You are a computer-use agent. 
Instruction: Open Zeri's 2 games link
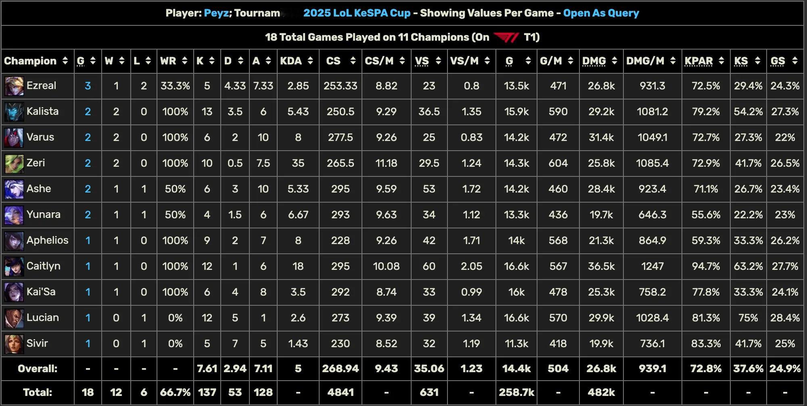pos(88,163)
